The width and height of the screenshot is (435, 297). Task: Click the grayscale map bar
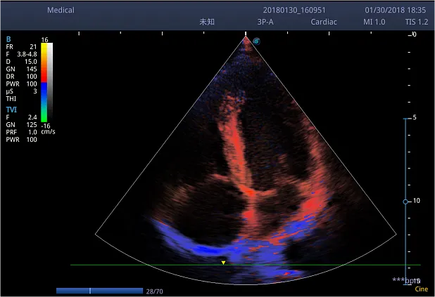(x=50, y=84)
